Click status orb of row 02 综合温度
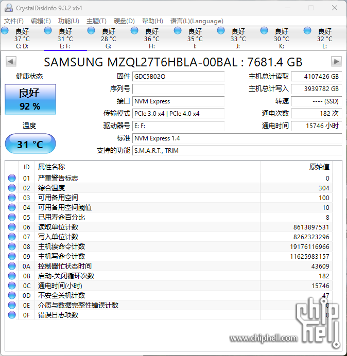The height and width of the screenshot is (356, 347). click(12, 188)
